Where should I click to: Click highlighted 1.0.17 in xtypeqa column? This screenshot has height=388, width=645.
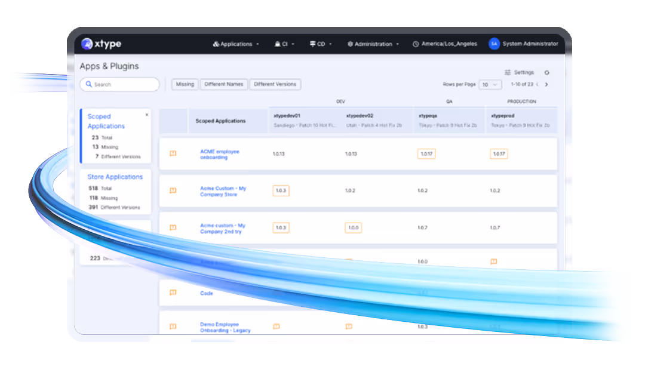[426, 154]
